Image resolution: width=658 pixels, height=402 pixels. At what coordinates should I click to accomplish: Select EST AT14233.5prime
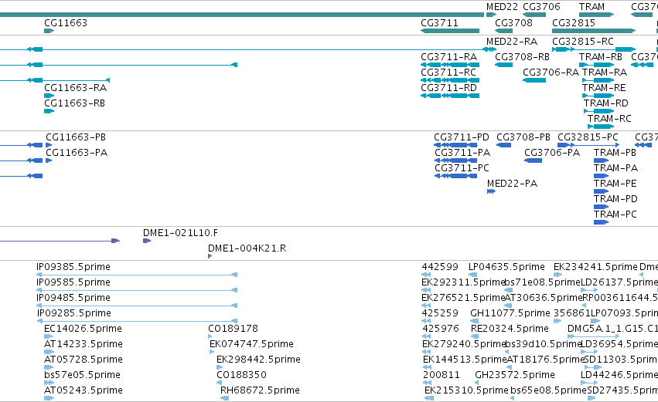[x=84, y=345]
